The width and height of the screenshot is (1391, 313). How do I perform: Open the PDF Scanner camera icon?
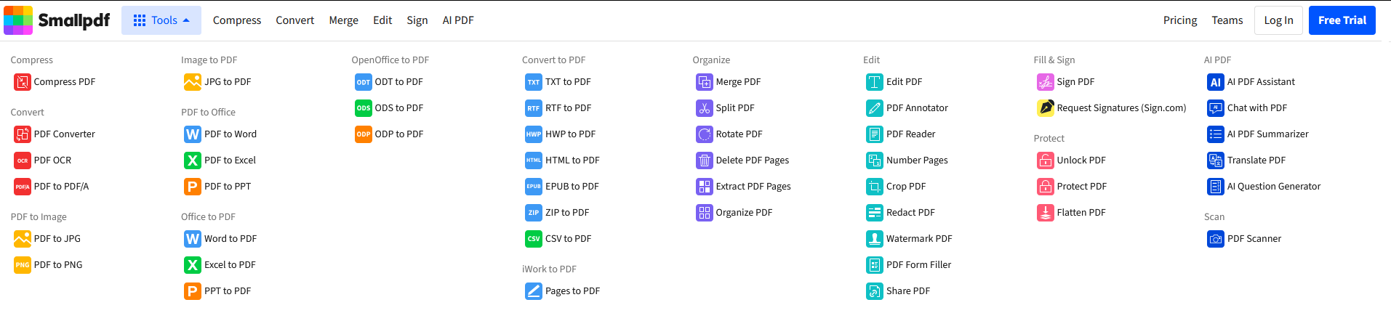point(1216,239)
